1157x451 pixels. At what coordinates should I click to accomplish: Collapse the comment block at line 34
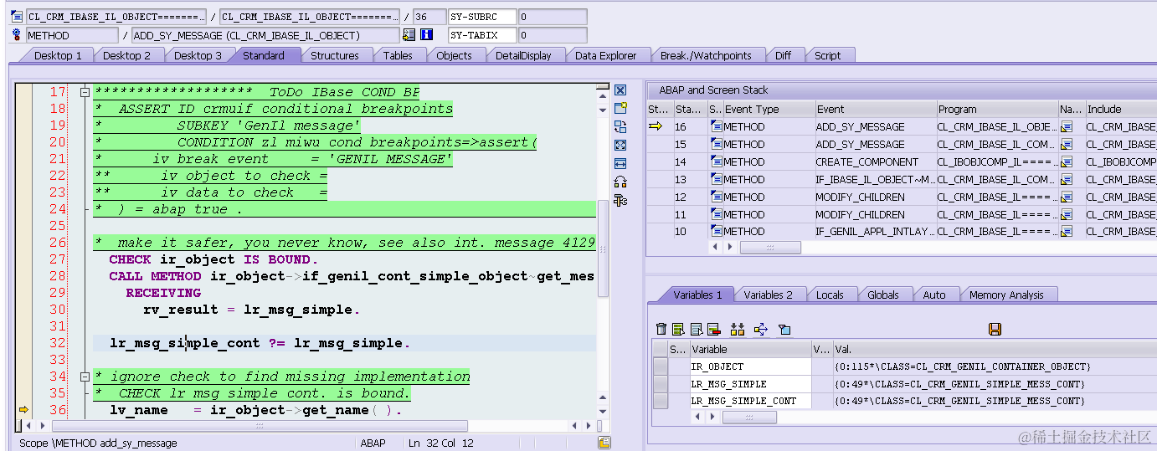[85, 377]
